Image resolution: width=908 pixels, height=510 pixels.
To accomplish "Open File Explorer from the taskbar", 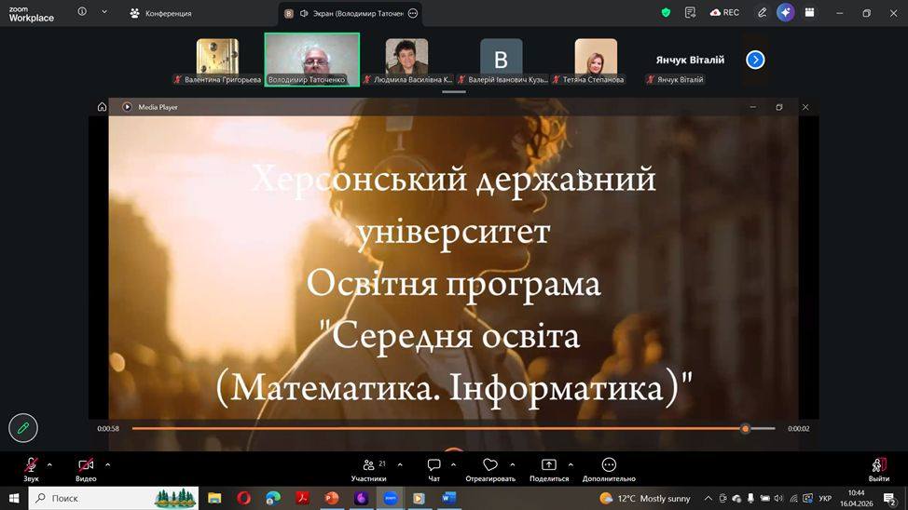I will coord(214,498).
